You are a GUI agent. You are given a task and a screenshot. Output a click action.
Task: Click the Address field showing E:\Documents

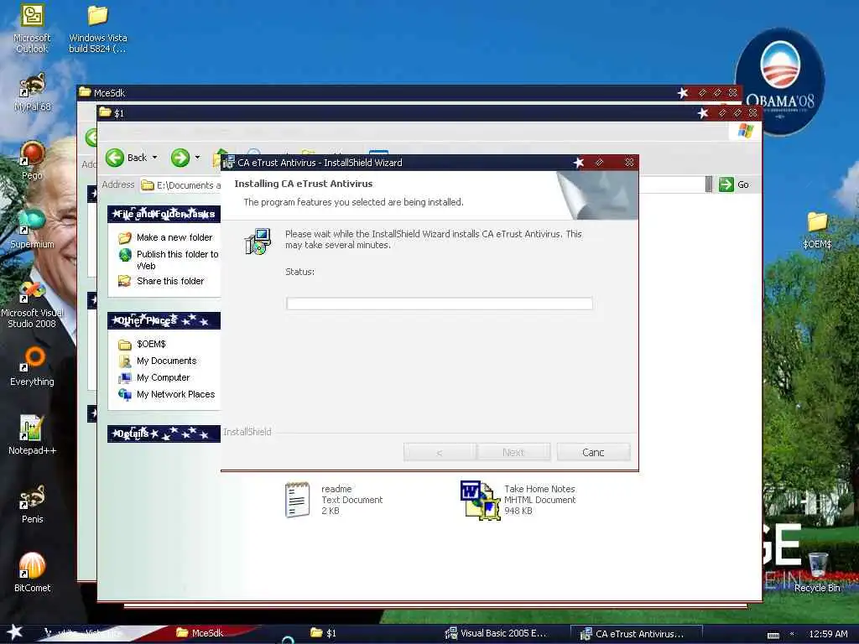181,185
